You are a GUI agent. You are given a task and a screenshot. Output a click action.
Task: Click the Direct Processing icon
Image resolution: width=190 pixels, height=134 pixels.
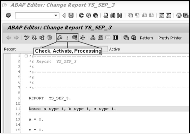coord(75,38)
